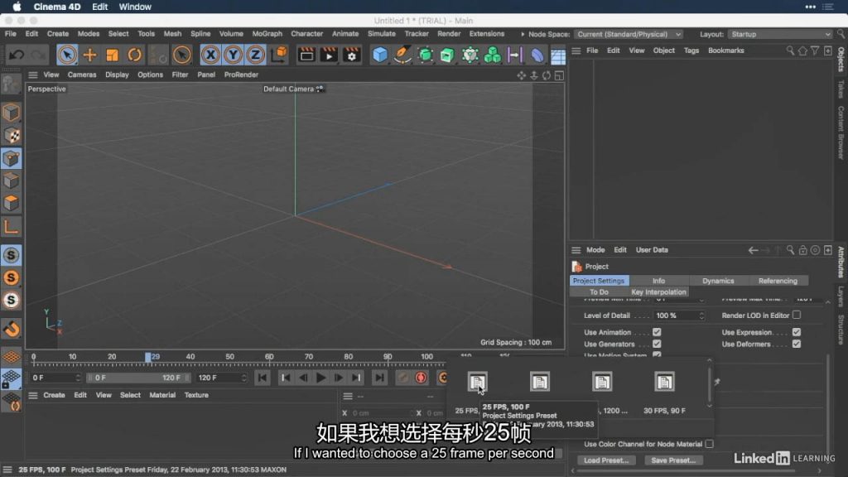The width and height of the screenshot is (848, 477).
Task: Toggle Z axis lock
Action: [255, 55]
